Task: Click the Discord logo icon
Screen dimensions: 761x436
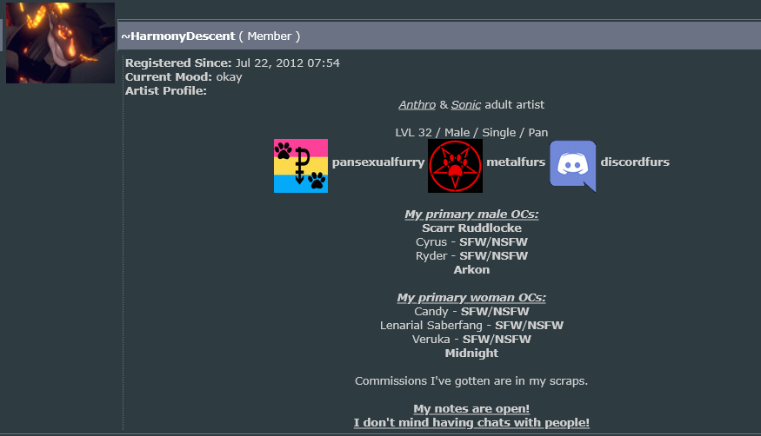Action: pos(572,166)
